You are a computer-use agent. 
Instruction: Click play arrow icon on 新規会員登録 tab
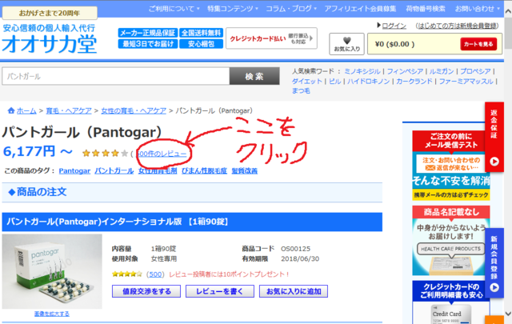click(494, 287)
